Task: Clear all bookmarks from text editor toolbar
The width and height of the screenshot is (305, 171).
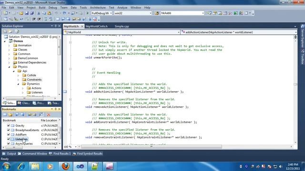Action: (95, 19)
